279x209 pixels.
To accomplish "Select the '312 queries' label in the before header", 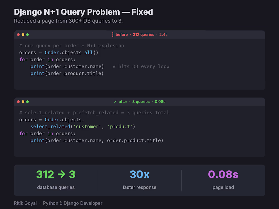I will pos(143,35).
